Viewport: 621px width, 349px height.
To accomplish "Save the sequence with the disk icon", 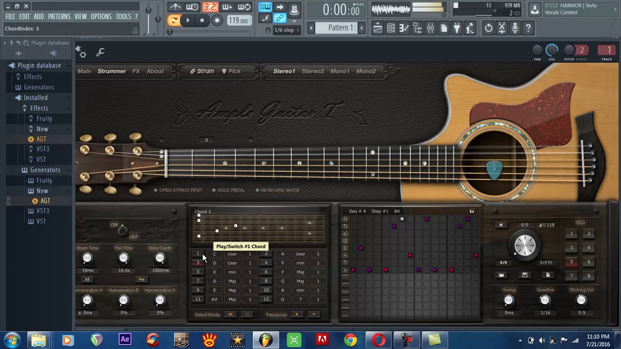I will click(x=524, y=275).
